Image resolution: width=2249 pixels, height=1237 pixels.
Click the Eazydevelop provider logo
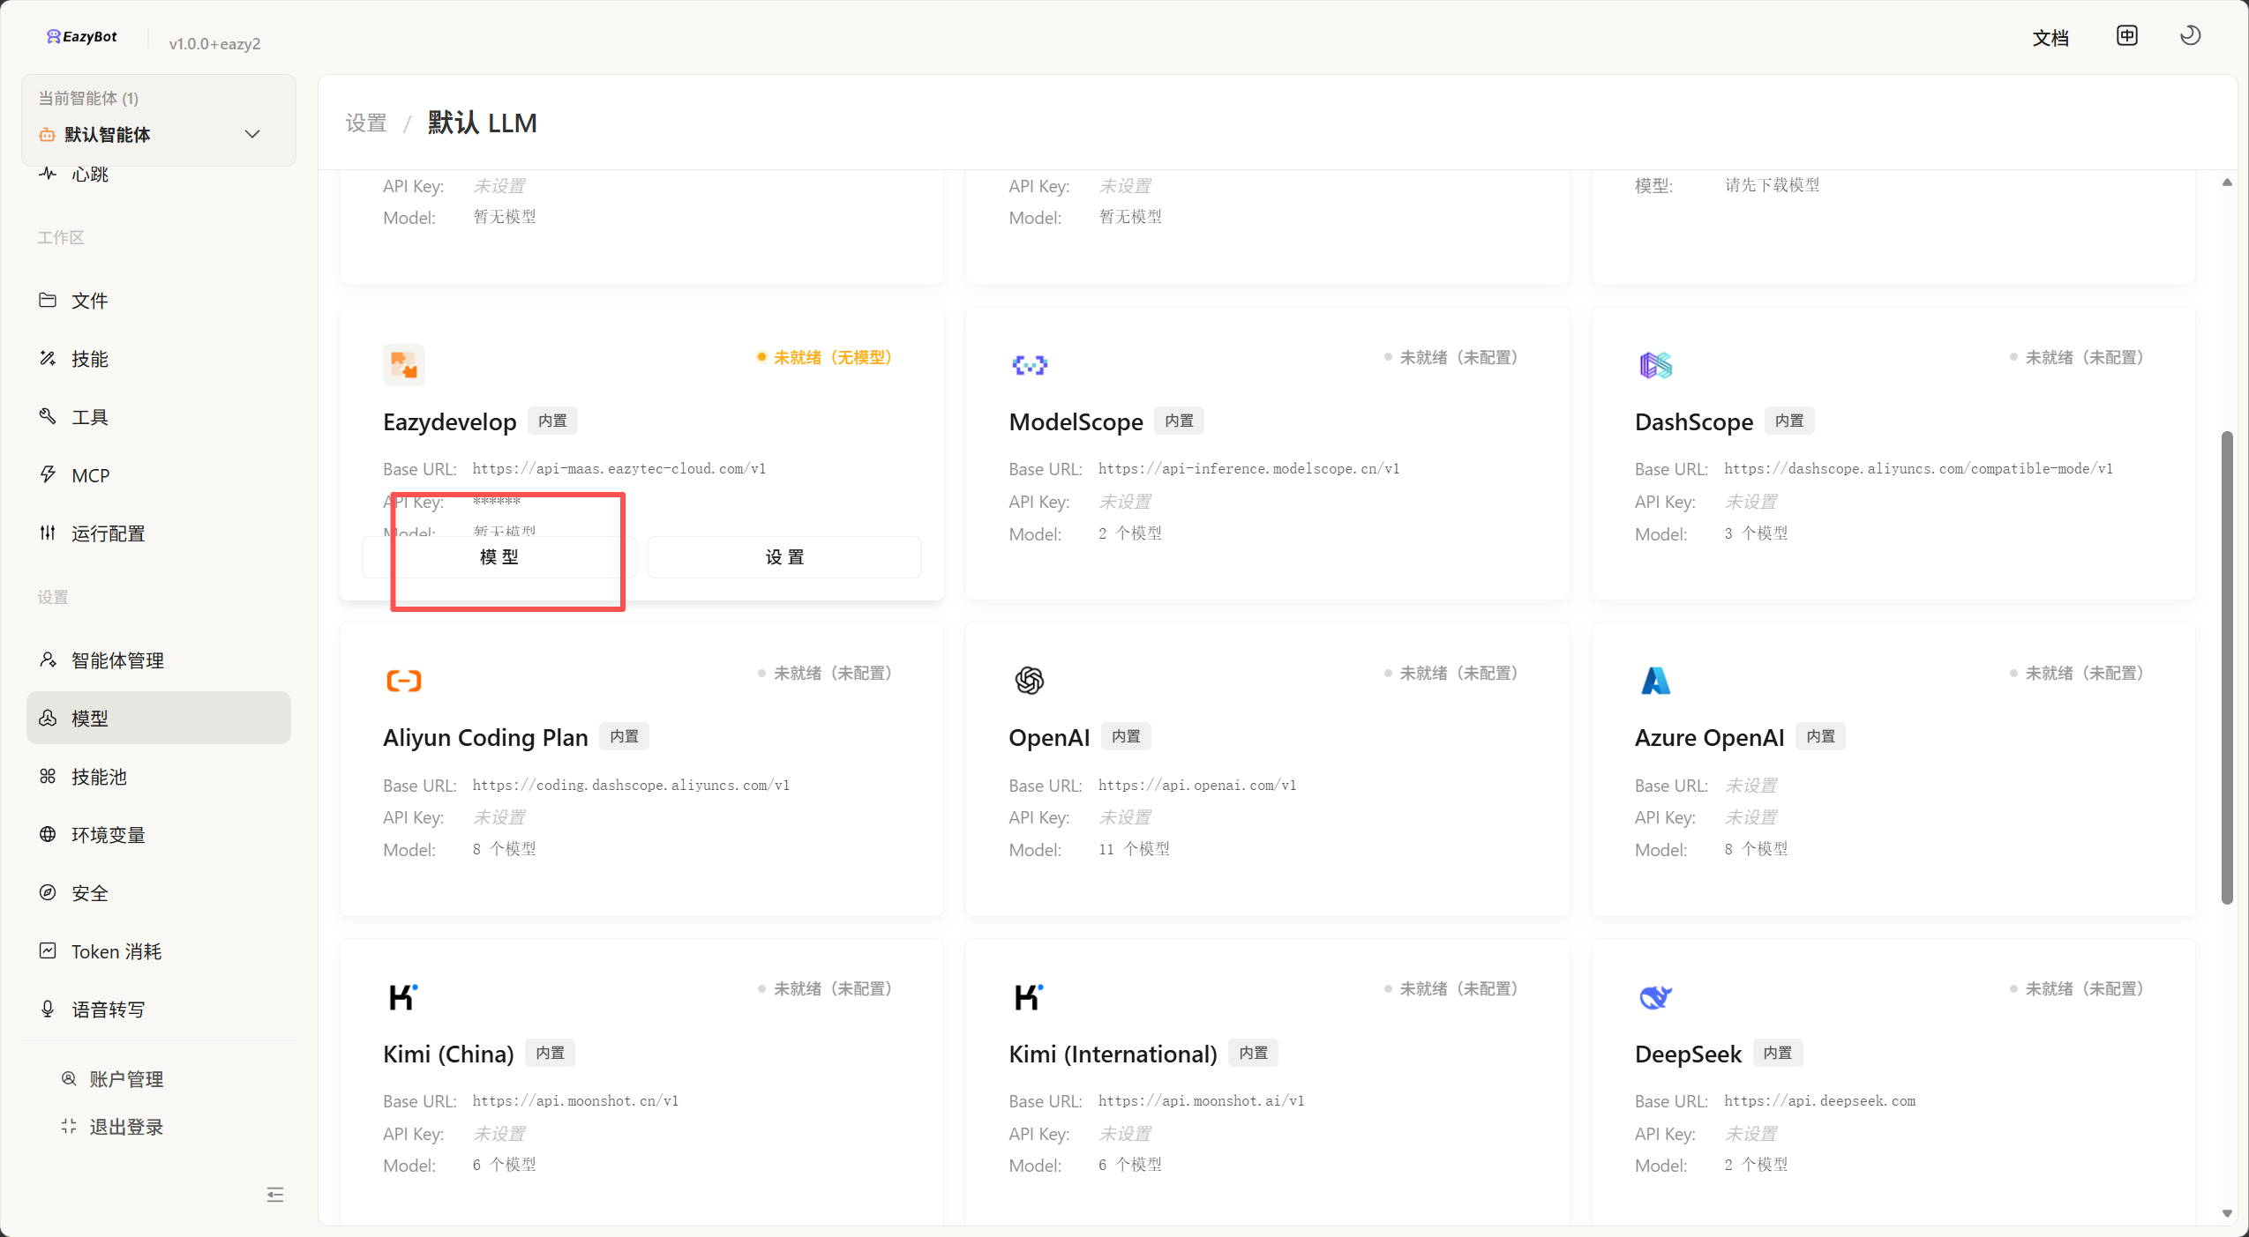[x=404, y=364]
